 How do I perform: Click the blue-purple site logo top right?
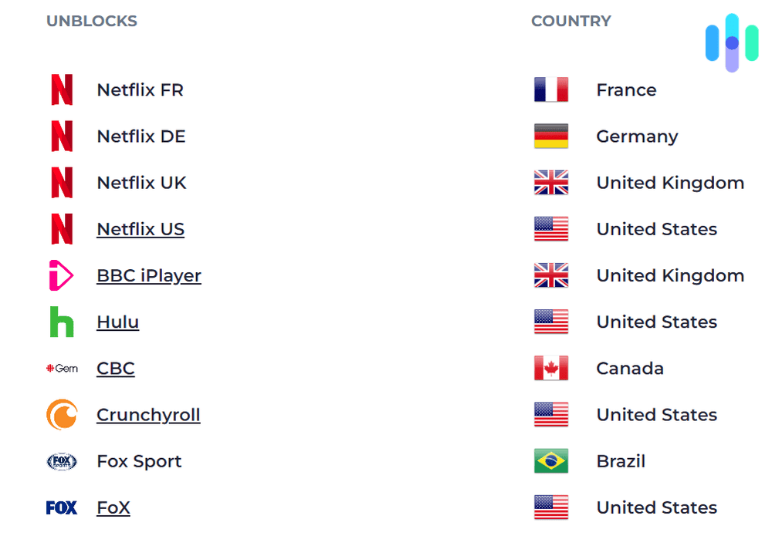732,42
